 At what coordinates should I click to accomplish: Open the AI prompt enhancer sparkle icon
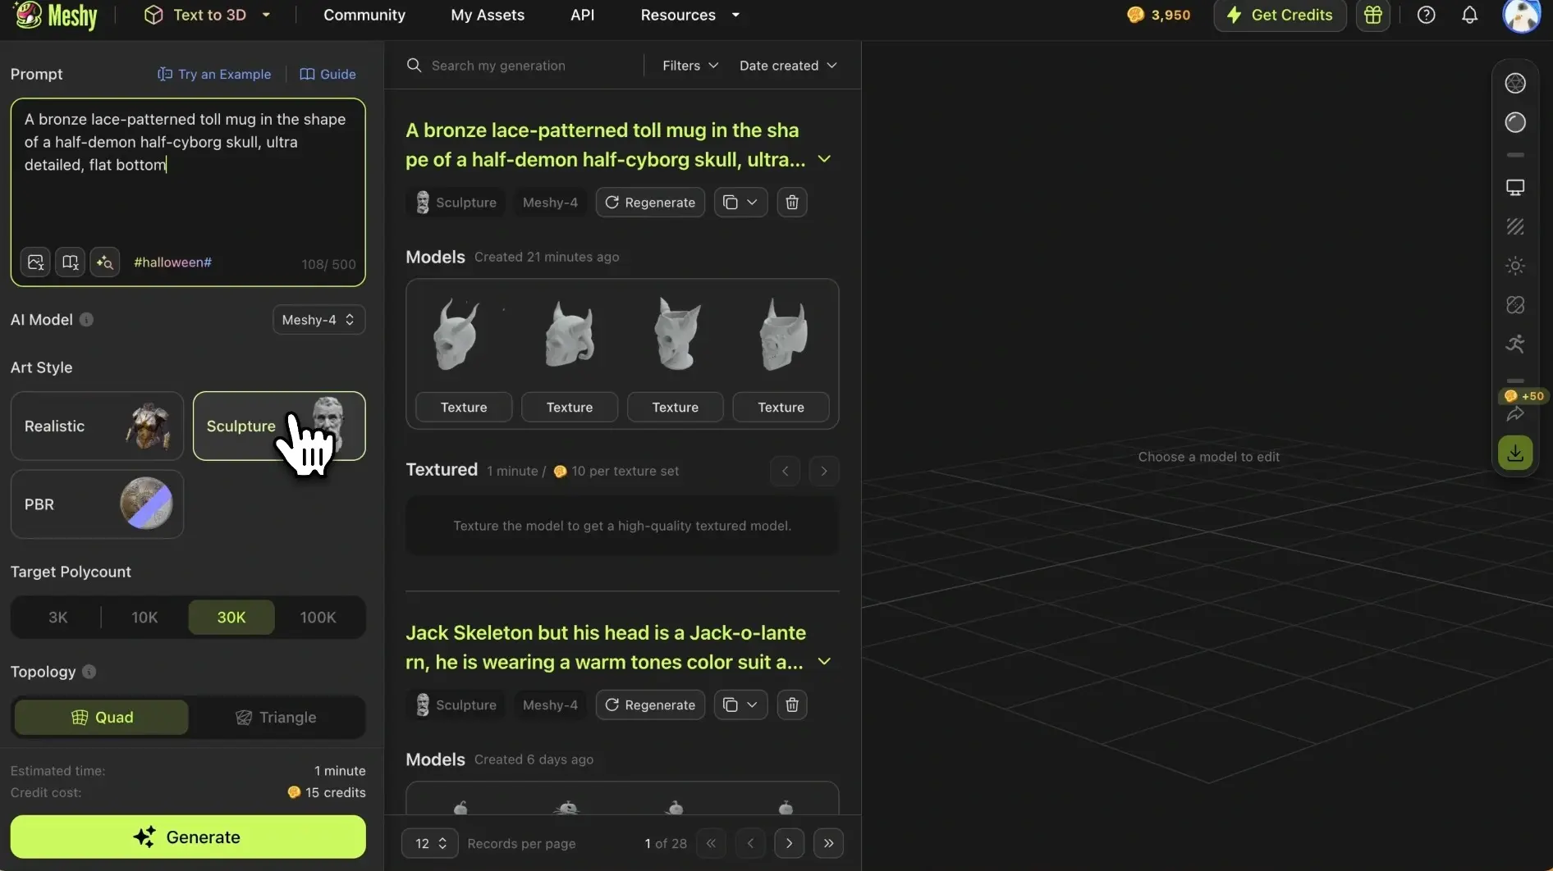point(105,262)
